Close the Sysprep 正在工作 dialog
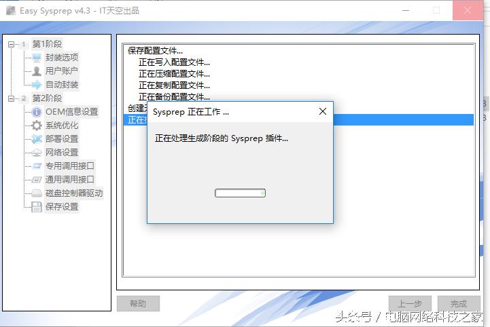The height and width of the screenshot is (327, 490). pyautogui.click(x=323, y=111)
